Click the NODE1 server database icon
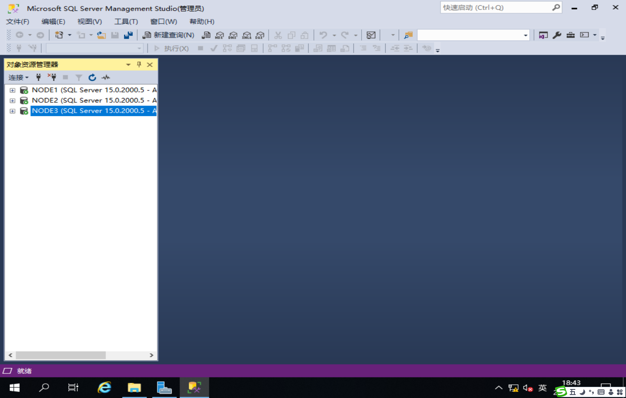 (24, 90)
